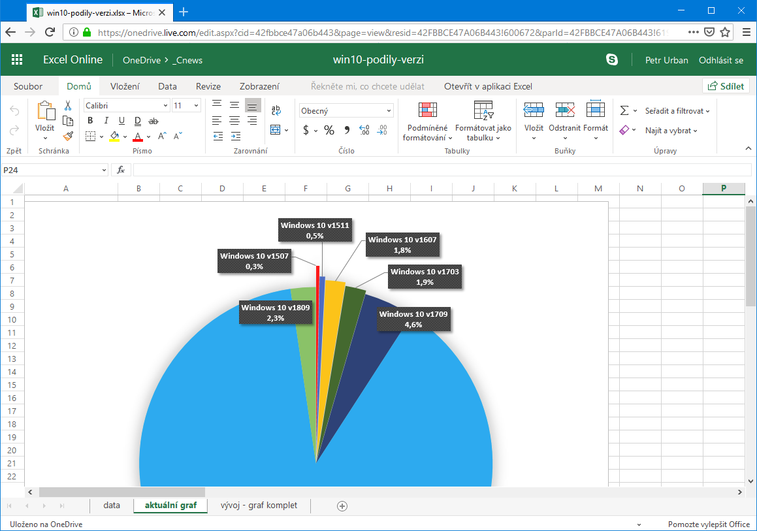The width and height of the screenshot is (757, 531).
Task: Toggle bold formatting on selected cell
Action: click(x=90, y=121)
